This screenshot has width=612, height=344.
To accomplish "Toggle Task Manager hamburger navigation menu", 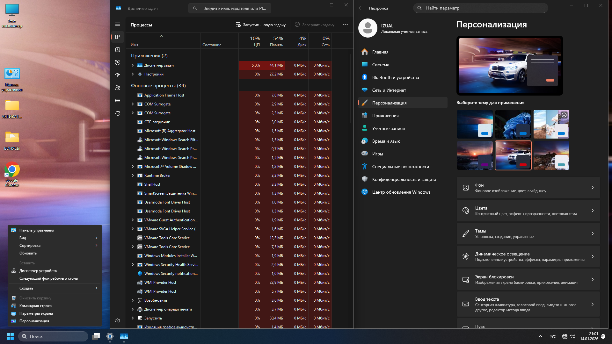I will pos(118,24).
